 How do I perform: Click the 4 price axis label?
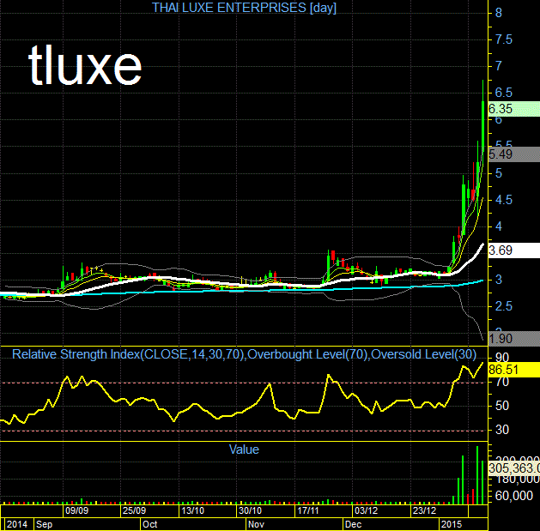coord(498,226)
